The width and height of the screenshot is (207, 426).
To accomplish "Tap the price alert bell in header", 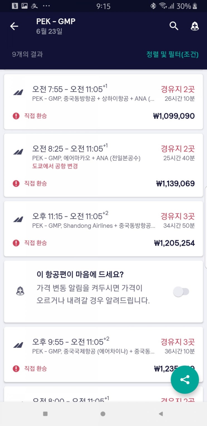I will coord(194,26).
